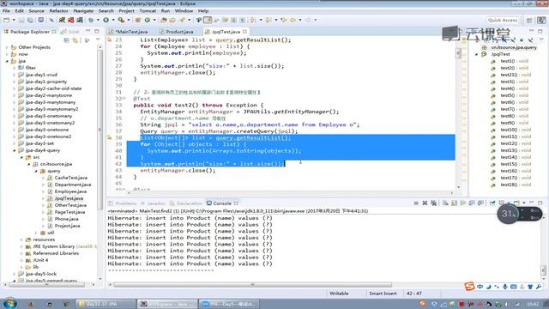Collapse the src folder in jpa-day4-query
The width and height of the screenshot is (549, 309).
pyautogui.click(x=21, y=157)
